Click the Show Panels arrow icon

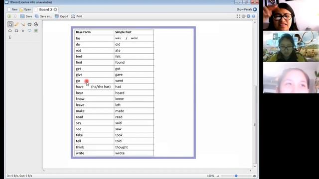point(255,9)
